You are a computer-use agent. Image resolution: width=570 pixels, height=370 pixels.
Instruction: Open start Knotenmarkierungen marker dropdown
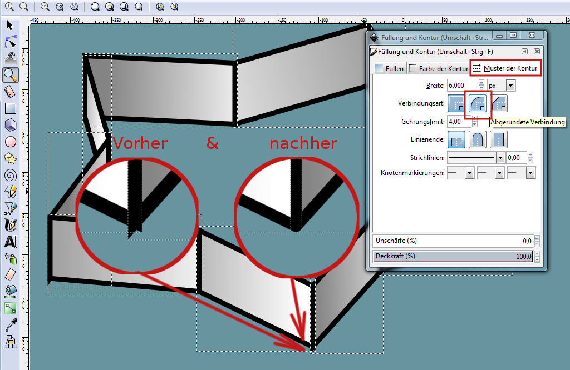tap(460, 173)
